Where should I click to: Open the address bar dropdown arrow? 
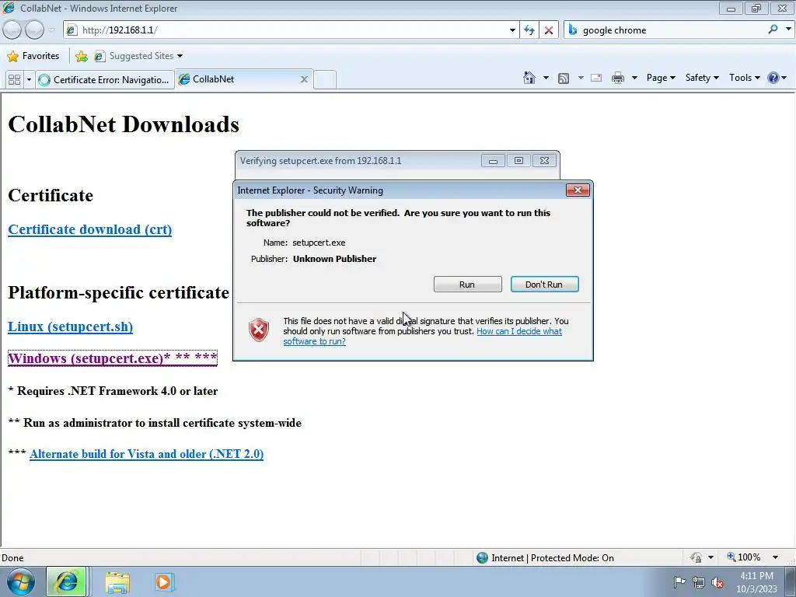tap(512, 30)
